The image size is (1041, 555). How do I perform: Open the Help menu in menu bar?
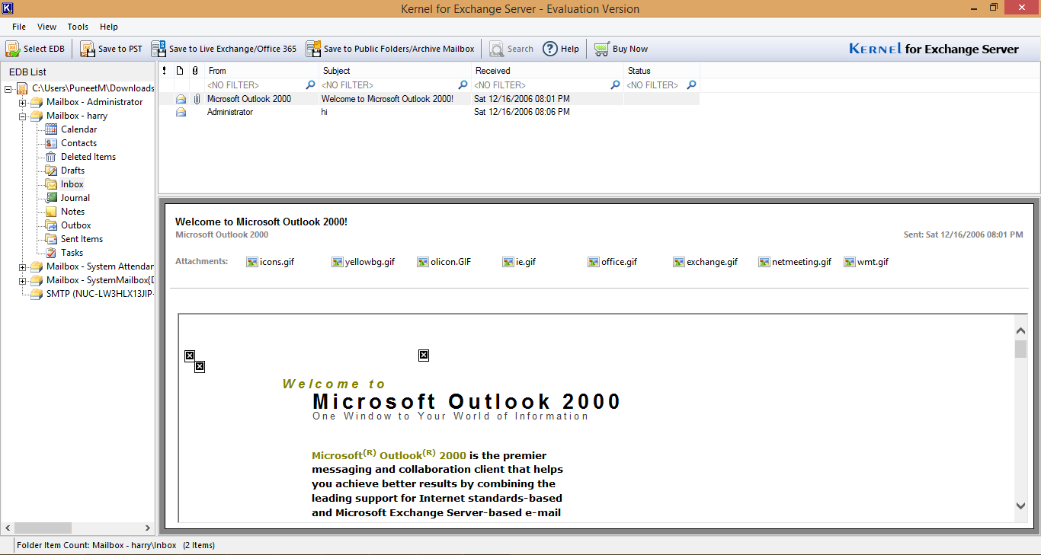109,27
